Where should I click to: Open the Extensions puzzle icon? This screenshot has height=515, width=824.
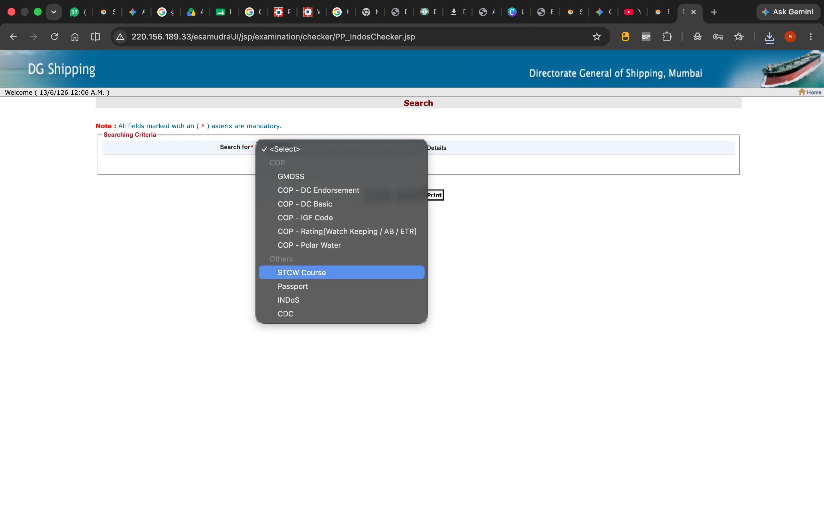(x=667, y=36)
